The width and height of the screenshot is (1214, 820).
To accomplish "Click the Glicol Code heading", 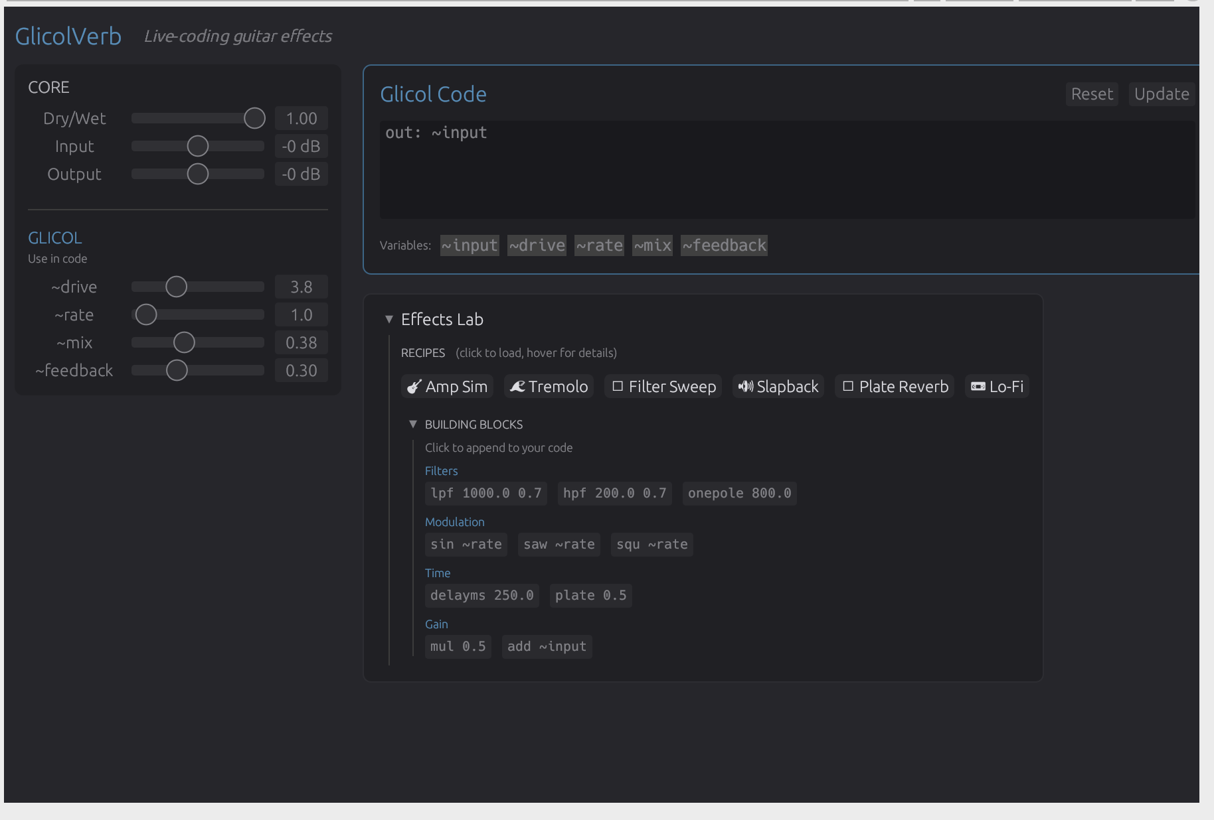I will click(x=434, y=94).
